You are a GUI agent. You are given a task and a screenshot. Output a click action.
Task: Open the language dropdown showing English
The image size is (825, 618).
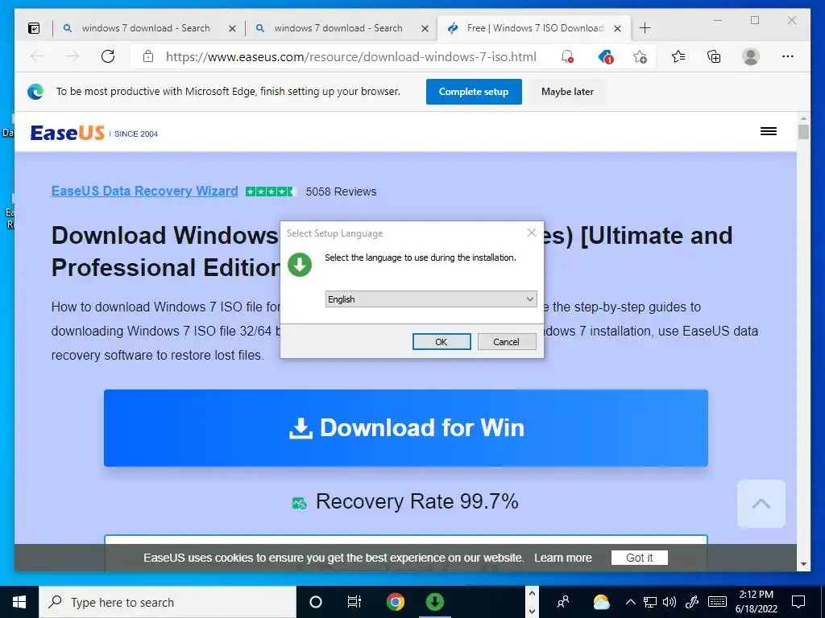pos(431,299)
